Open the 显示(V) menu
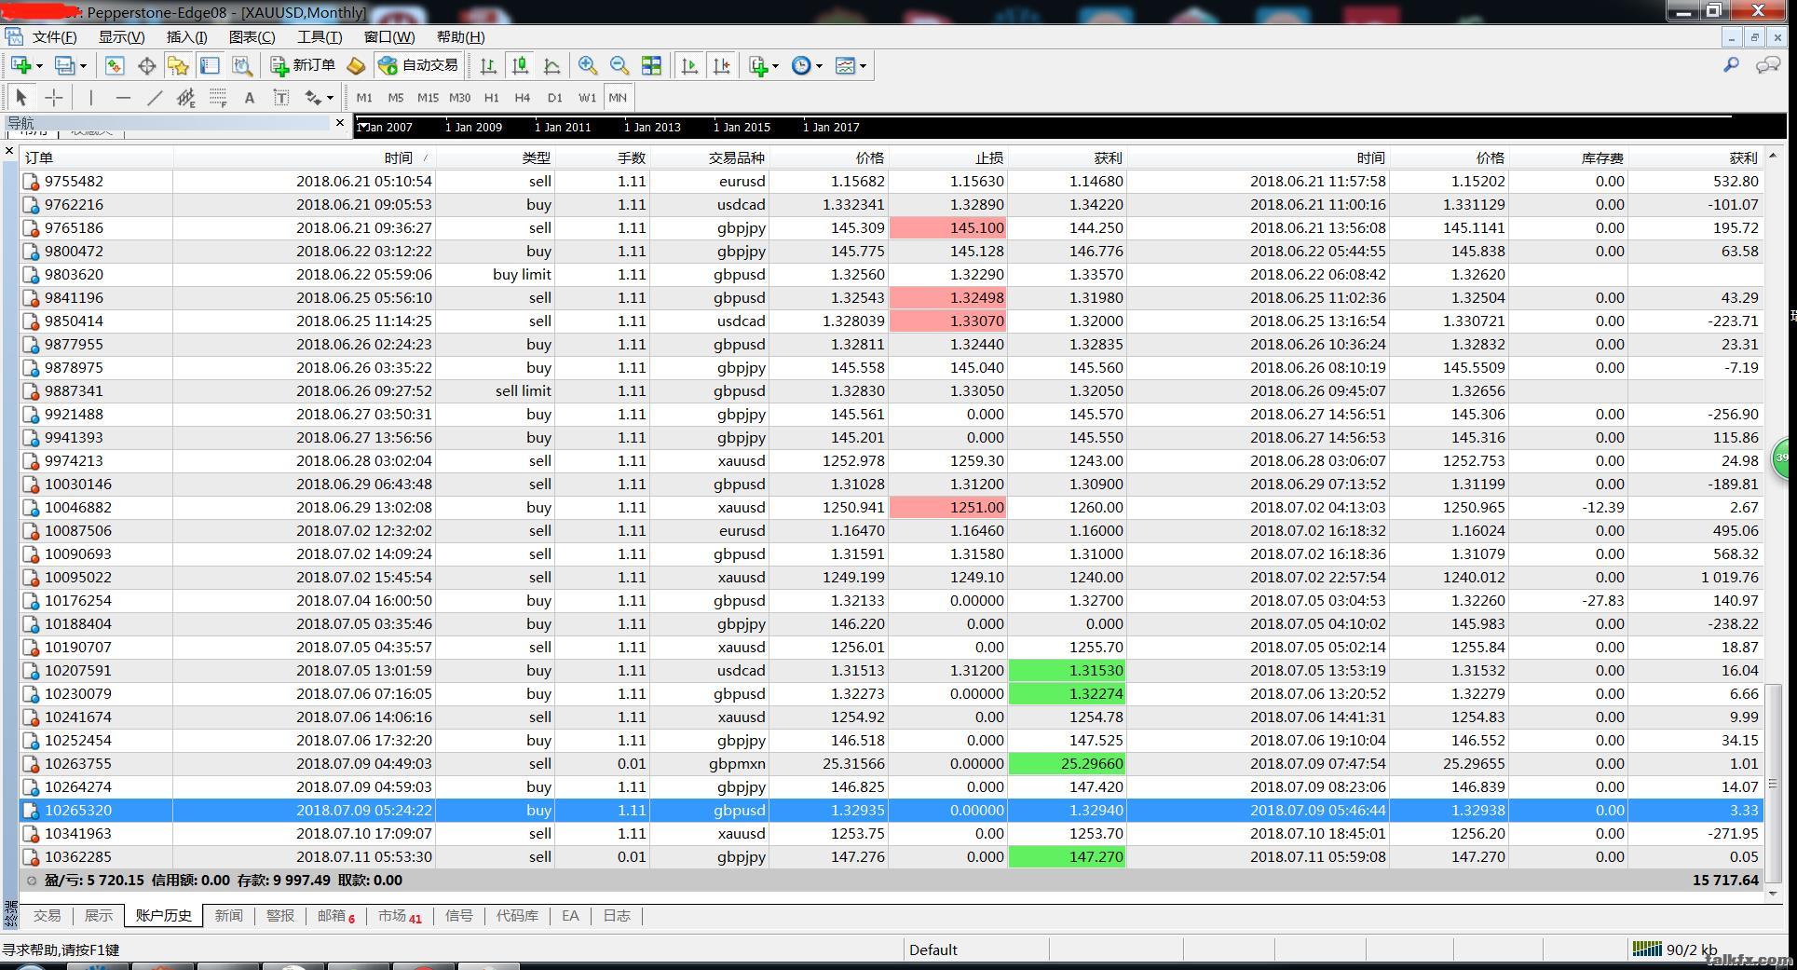The image size is (1797, 970). (121, 37)
